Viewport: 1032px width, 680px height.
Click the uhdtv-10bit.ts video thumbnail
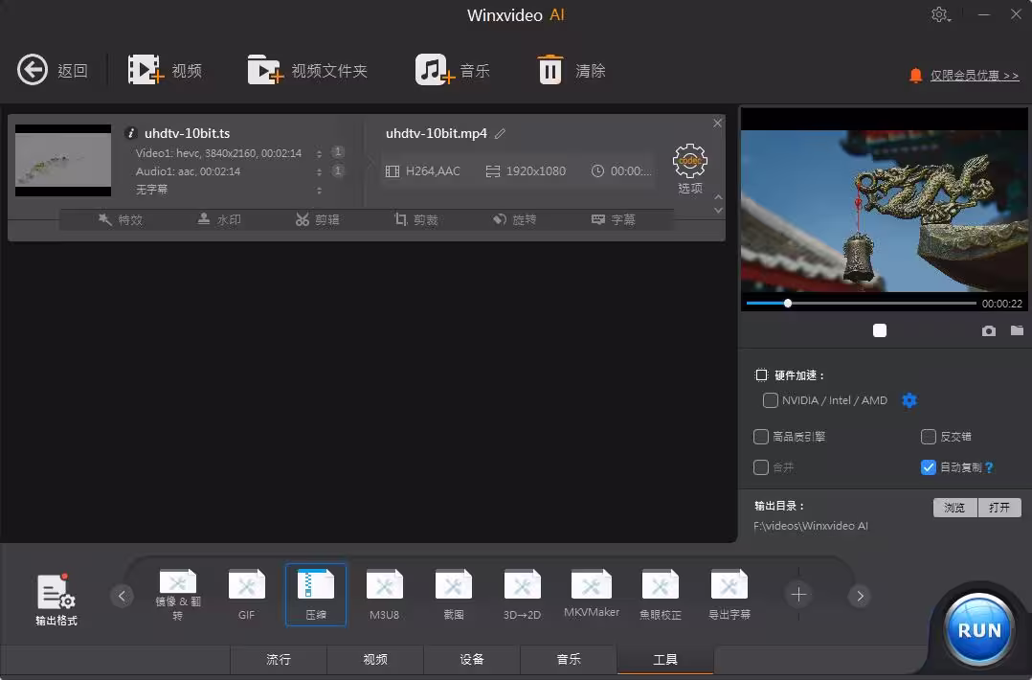pyautogui.click(x=63, y=160)
